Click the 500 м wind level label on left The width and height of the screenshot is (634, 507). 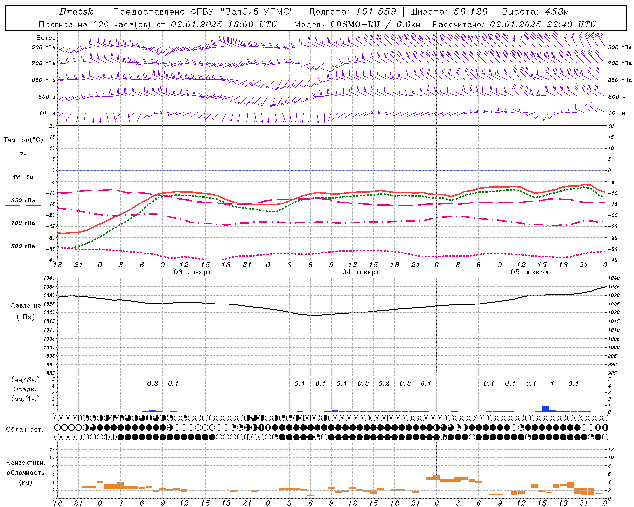tap(47, 97)
